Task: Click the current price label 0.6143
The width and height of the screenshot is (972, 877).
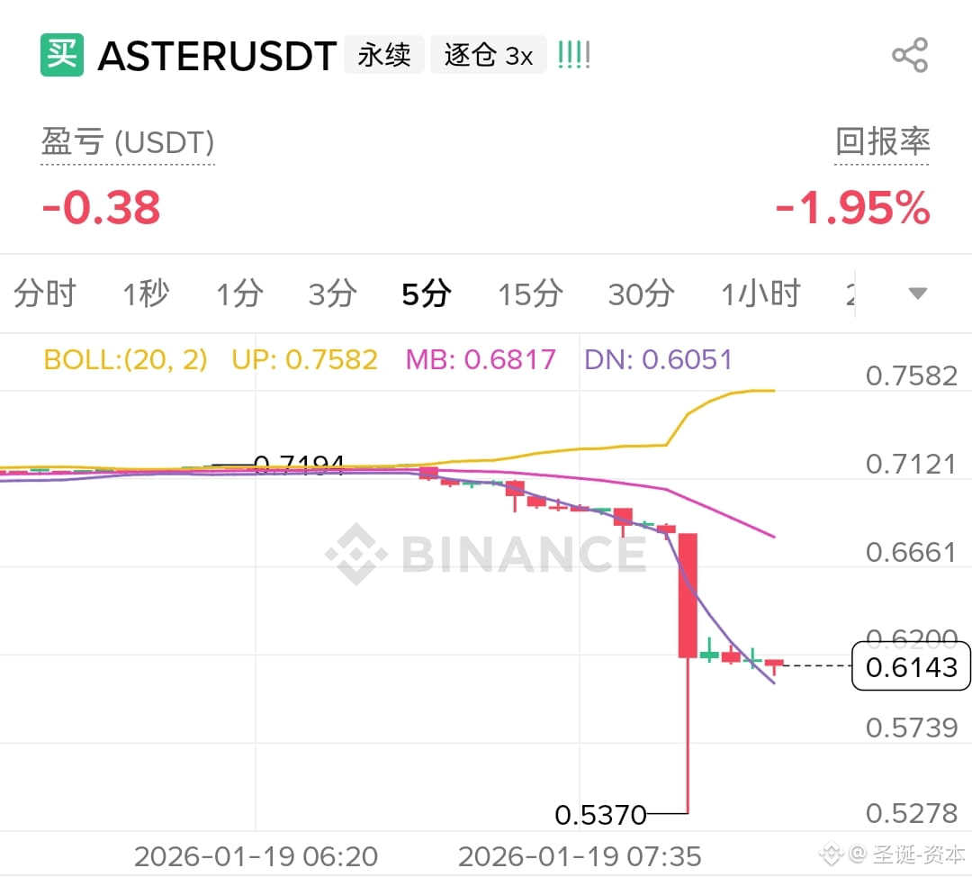Action: coord(911,667)
